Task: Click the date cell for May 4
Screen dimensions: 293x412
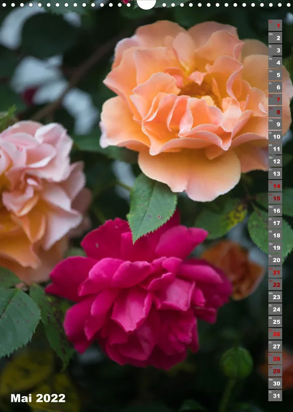Action: [x=275, y=62]
